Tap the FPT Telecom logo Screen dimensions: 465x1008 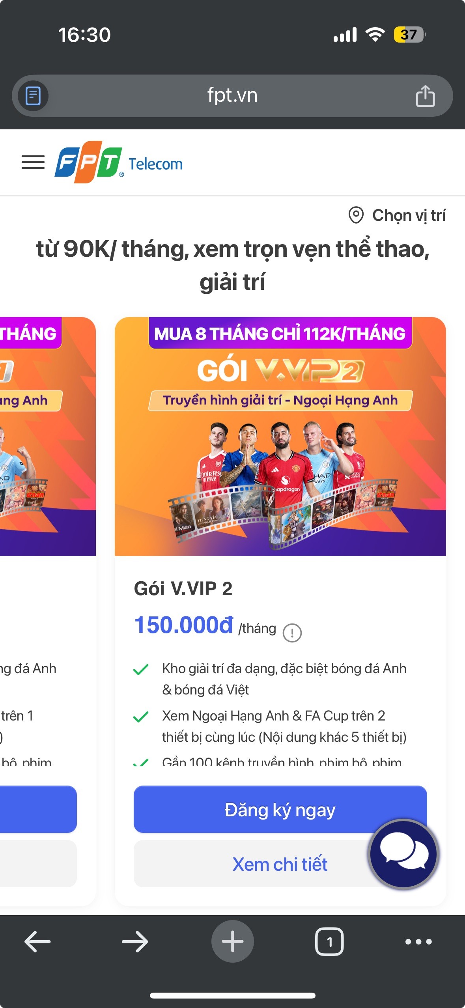pos(119,162)
